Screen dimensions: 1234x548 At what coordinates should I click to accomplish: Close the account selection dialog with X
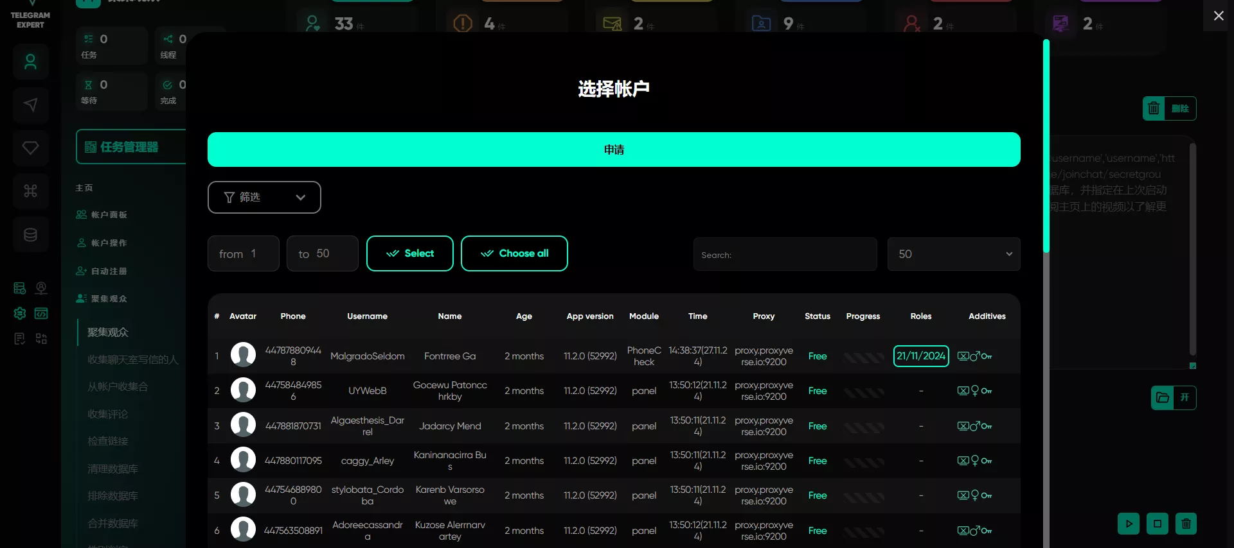[x=1219, y=15]
